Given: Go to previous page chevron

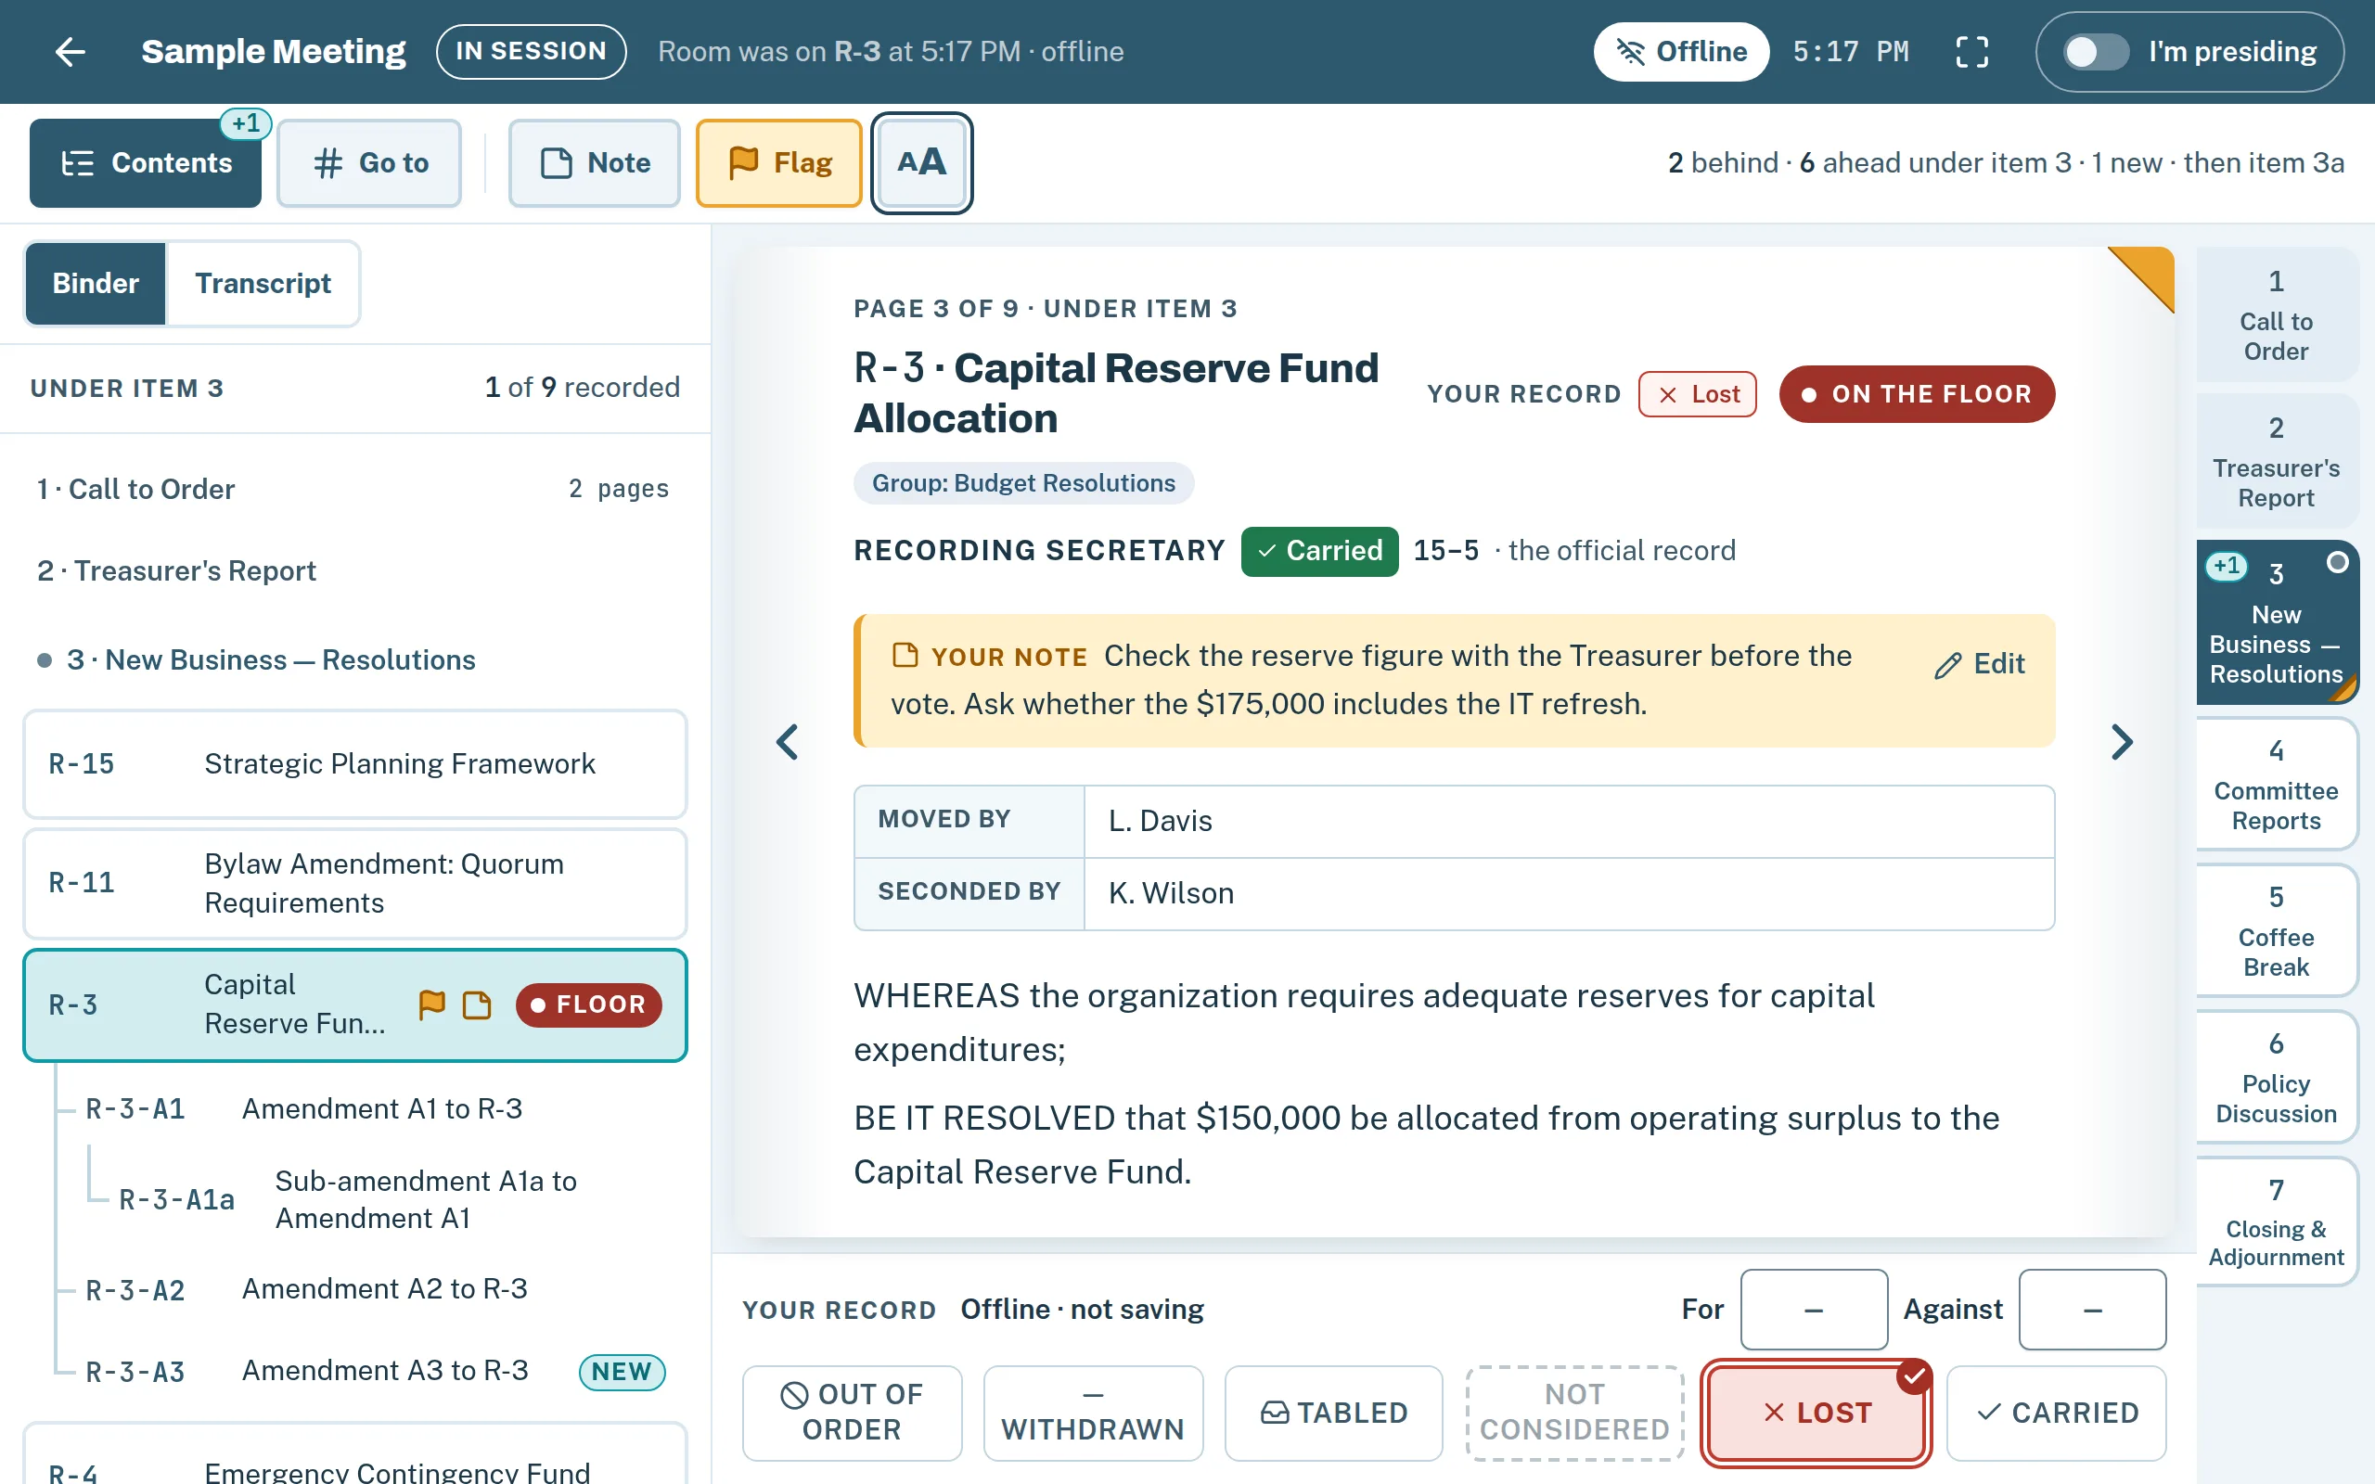Looking at the screenshot, I should click(x=787, y=742).
